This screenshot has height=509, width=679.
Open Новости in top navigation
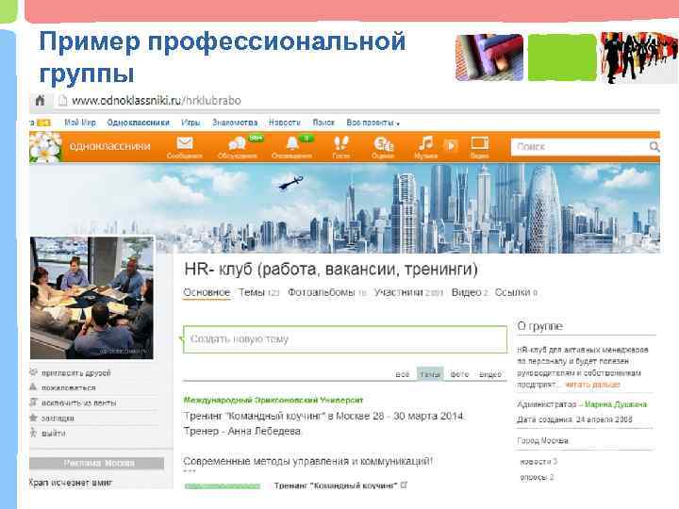click(285, 123)
